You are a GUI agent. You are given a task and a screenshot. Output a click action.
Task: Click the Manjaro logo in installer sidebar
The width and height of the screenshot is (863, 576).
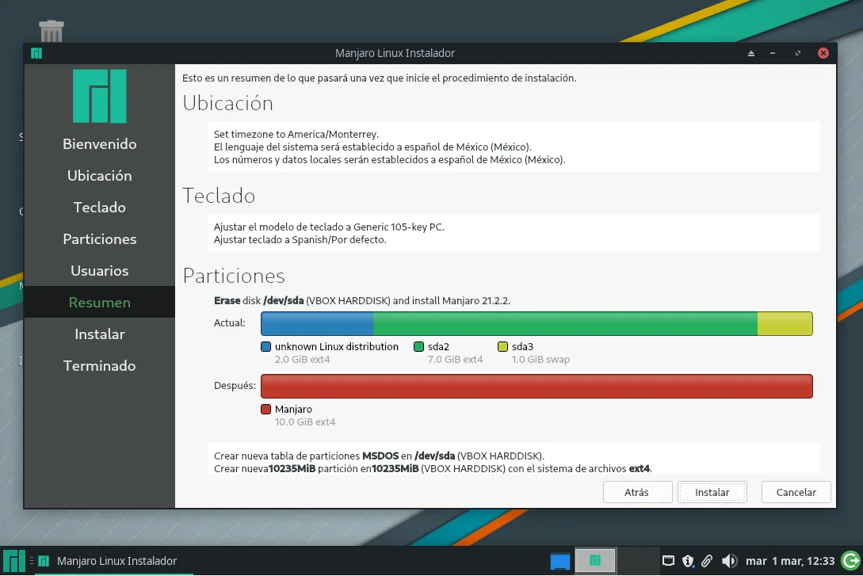point(100,96)
